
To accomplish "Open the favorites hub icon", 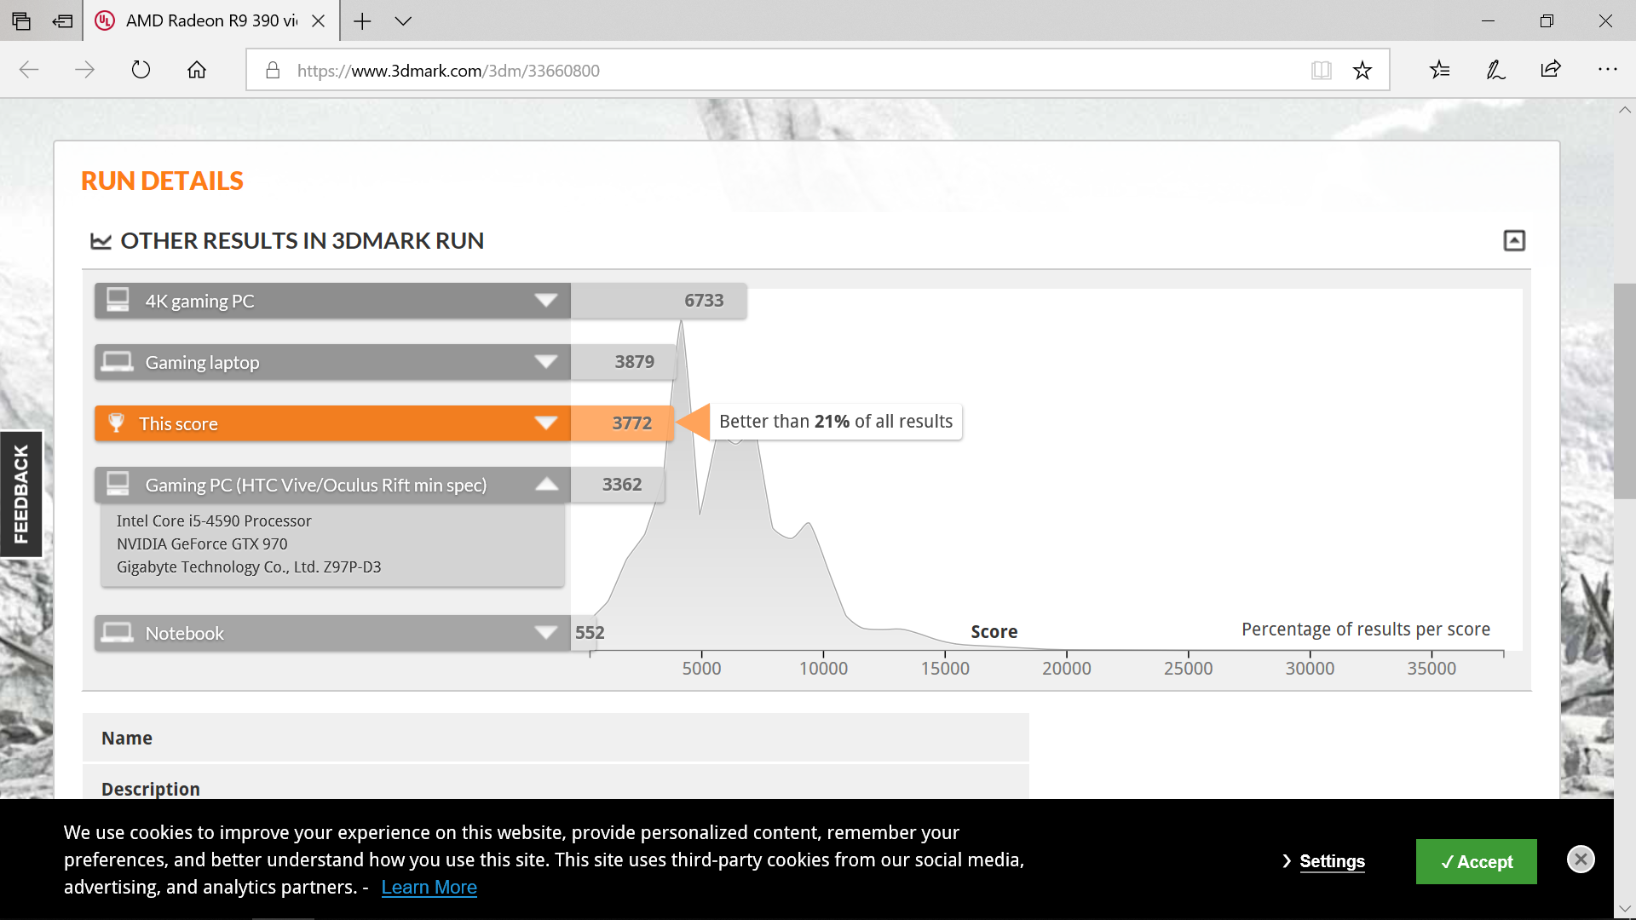I will point(1440,70).
